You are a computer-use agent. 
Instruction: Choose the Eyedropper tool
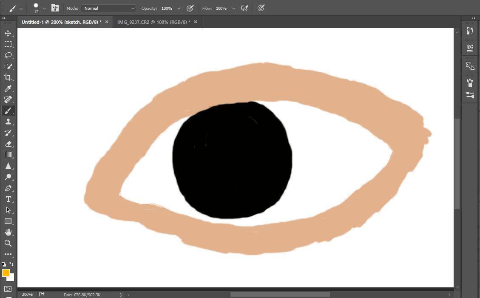tap(8, 88)
